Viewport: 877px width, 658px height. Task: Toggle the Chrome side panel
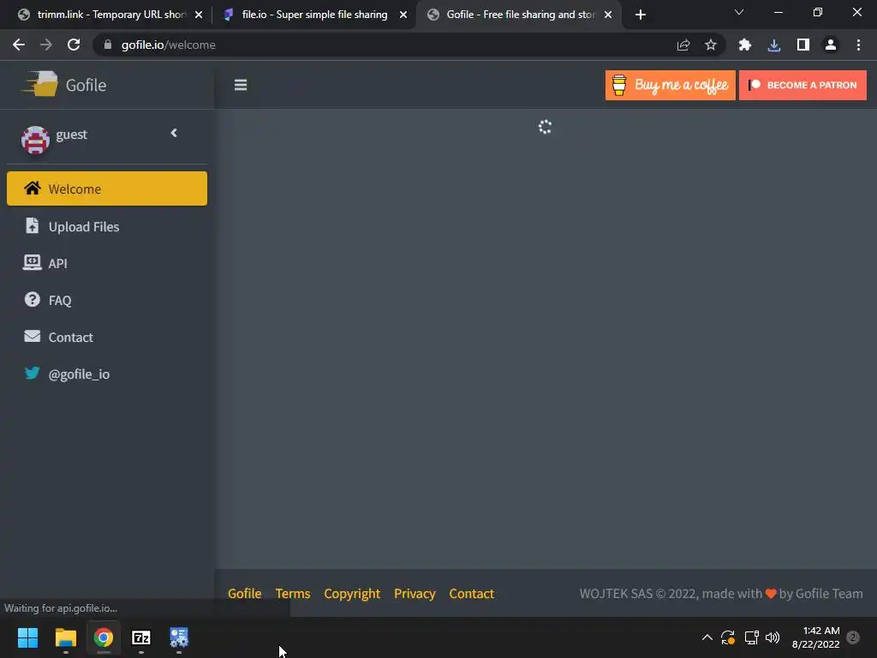click(803, 45)
